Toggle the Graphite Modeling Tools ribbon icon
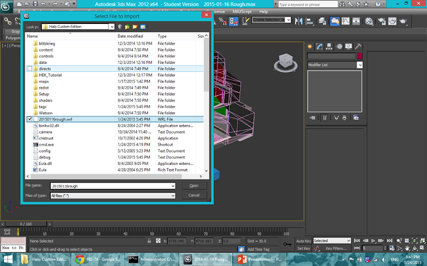The height and width of the screenshot is (266, 427). (335, 21)
